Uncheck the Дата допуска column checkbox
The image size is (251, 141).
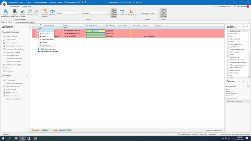point(228,47)
